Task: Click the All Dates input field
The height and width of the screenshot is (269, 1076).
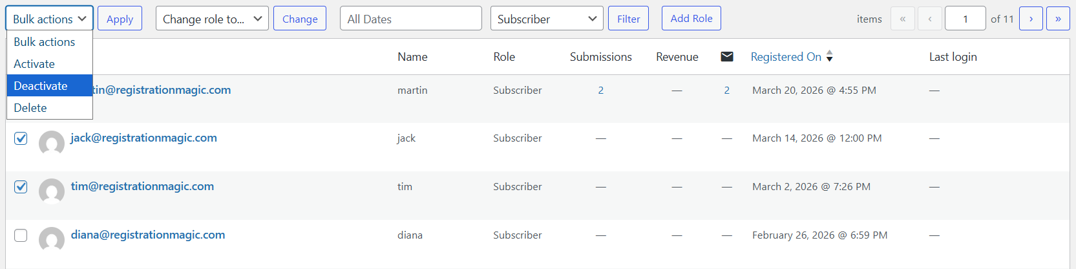Action: (410, 19)
